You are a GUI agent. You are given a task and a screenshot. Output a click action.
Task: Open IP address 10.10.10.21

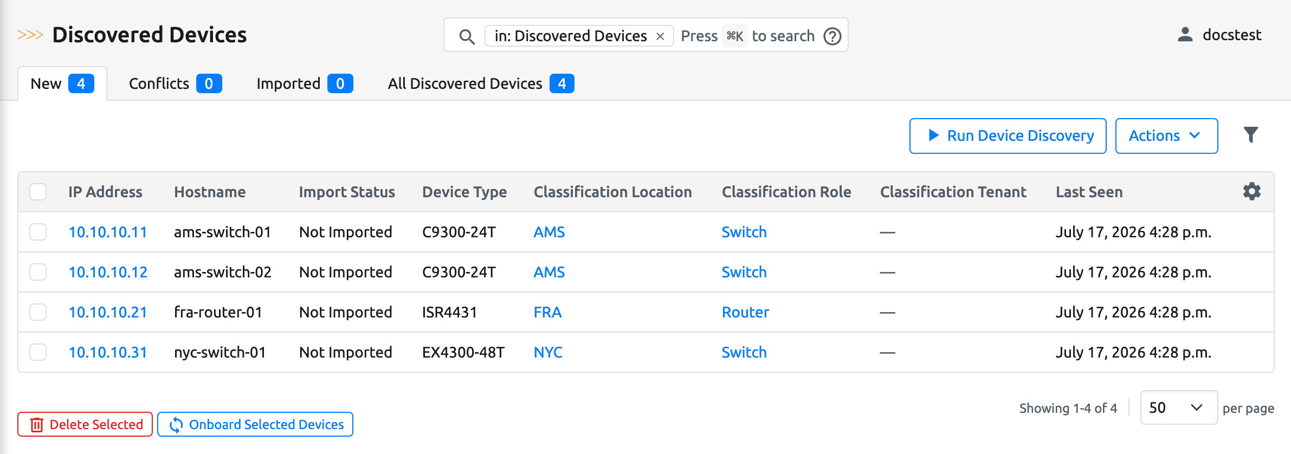pos(107,313)
